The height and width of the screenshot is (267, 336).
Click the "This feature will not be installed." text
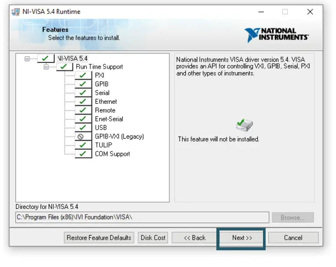click(x=219, y=139)
